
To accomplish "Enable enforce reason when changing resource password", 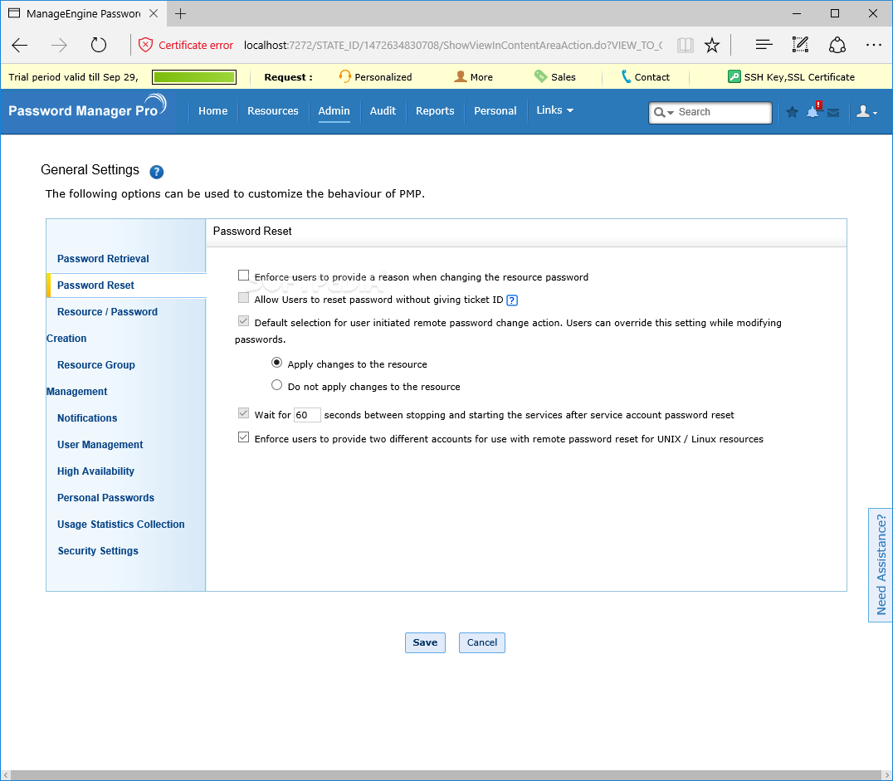I will pyautogui.click(x=244, y=276).
